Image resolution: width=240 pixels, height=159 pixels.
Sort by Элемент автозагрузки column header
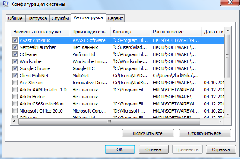[x=40, y=32]
